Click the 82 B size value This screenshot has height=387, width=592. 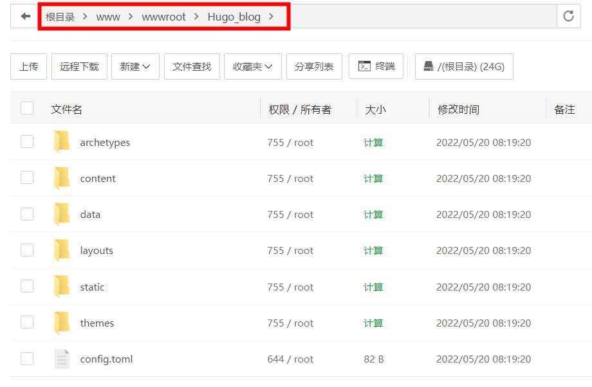click(374, 359)
